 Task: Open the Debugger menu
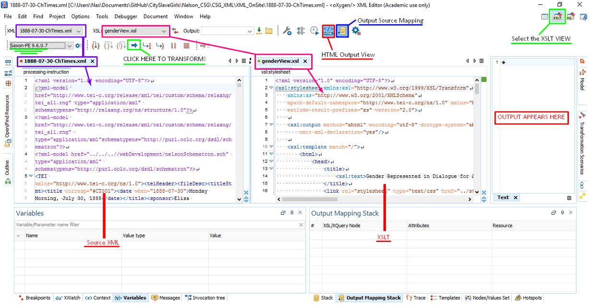pyautogui.click(x=126, y=16)
